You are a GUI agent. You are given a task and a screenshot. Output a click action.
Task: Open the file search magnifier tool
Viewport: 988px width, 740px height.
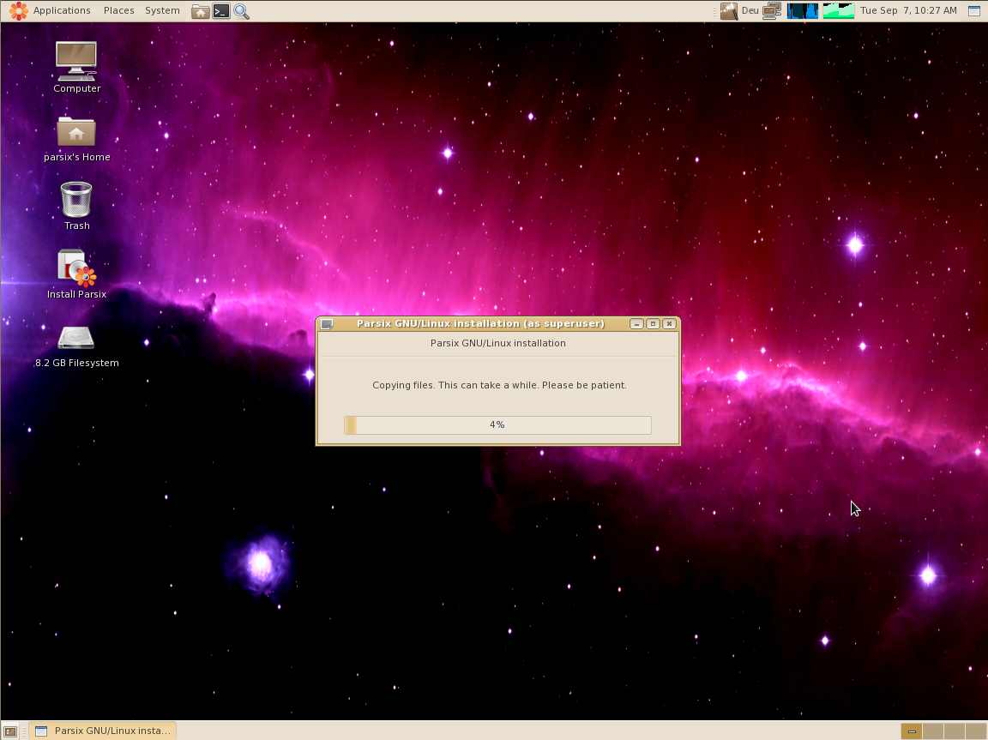click(242, 11)
